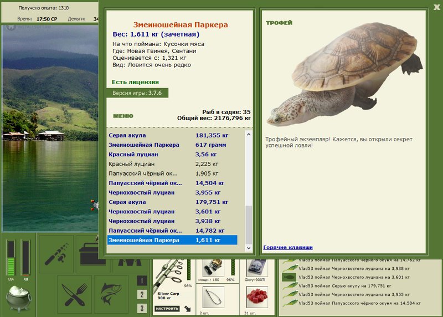
Task: Click the fish list scrollbar thumb
Action: tap(249, 224)
